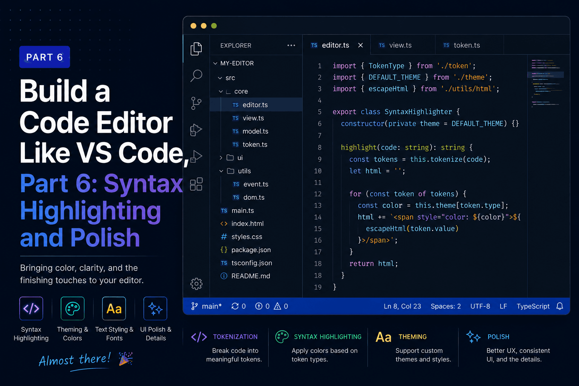Click the main* branch indicator
579x386 pixels.
206,306
